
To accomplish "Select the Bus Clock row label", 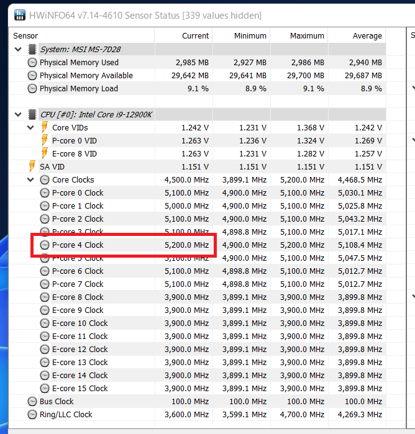I will coord(57,401).
